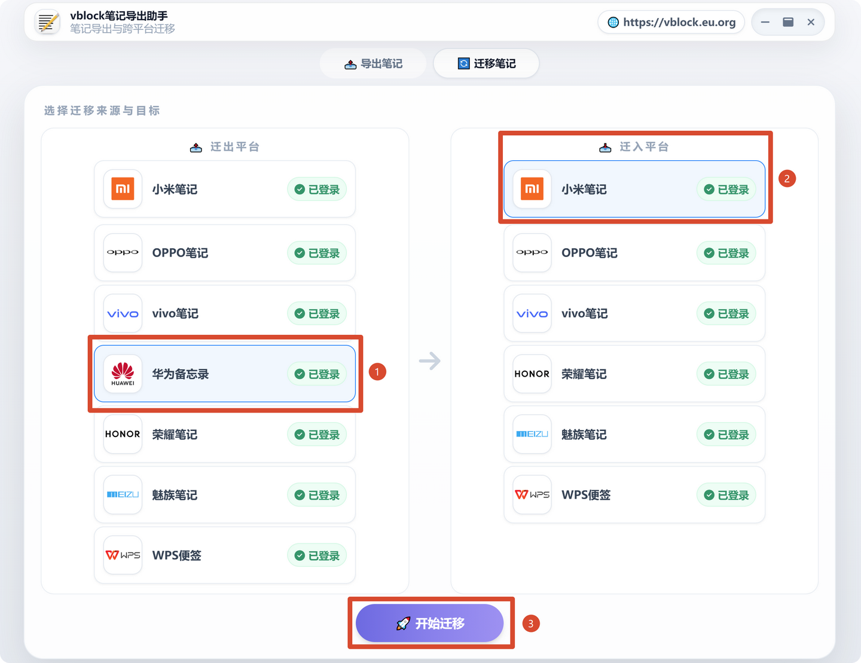This screenshot has height=663, width=861.
Task: Select 小米笔记 as the 迁出平台 source
Action: click(x=225, y=189)
